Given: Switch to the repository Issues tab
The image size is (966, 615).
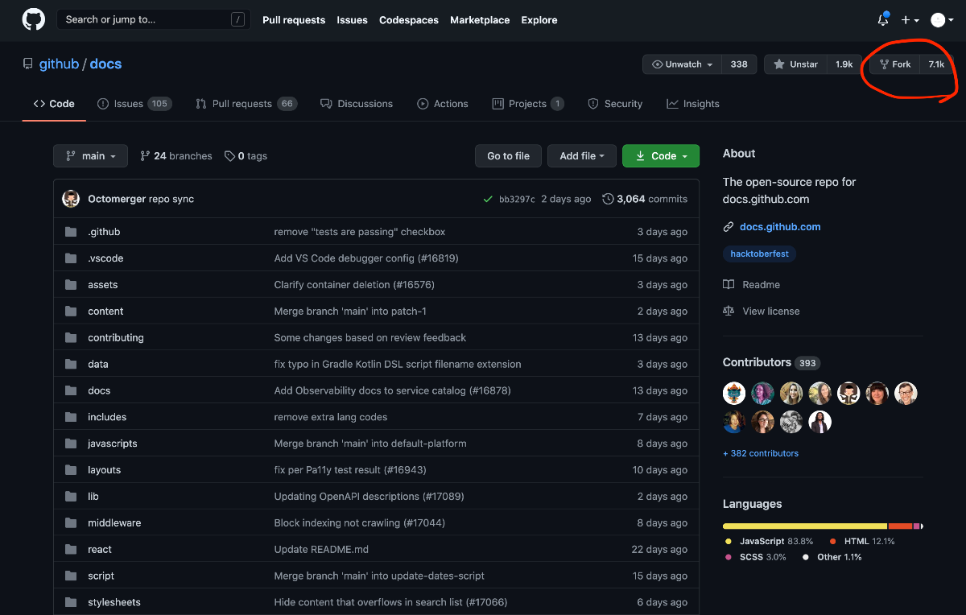Looking at the screenshot, I should (134, 104).
